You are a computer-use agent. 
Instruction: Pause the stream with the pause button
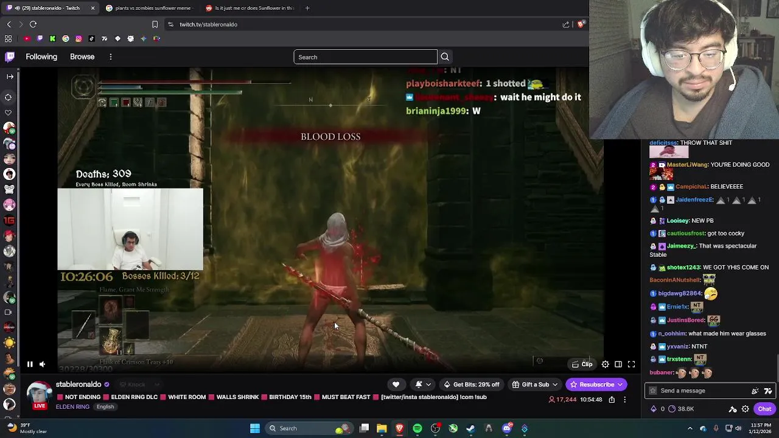click(29, 364)
